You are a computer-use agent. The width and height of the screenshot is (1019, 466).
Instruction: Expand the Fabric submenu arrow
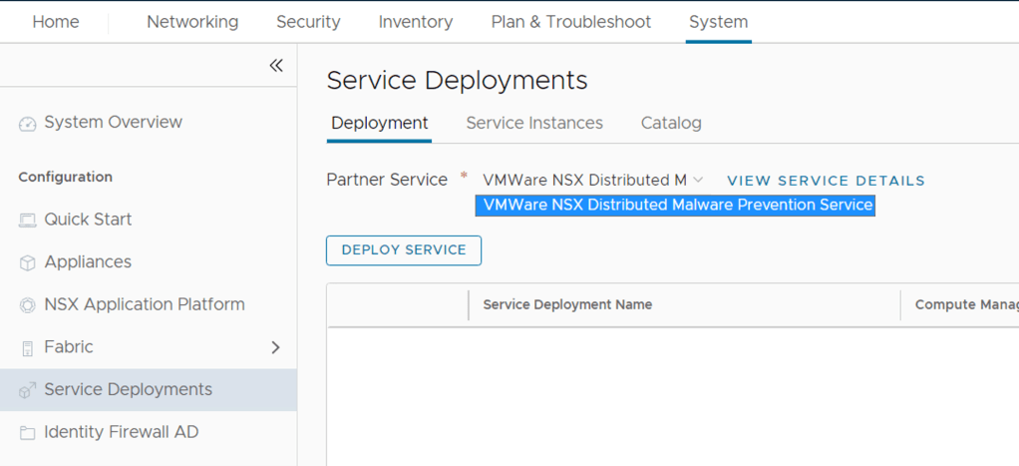click(x=276, y=347)
